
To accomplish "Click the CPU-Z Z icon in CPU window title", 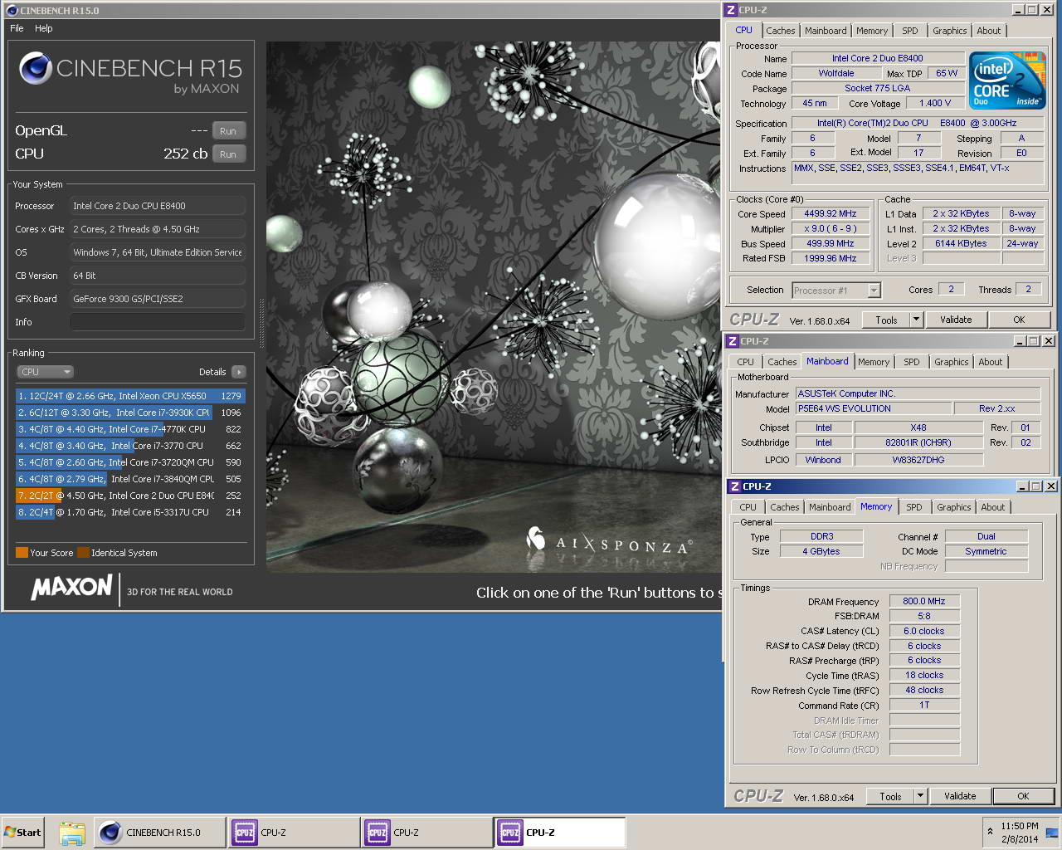I will coord(731,10).
